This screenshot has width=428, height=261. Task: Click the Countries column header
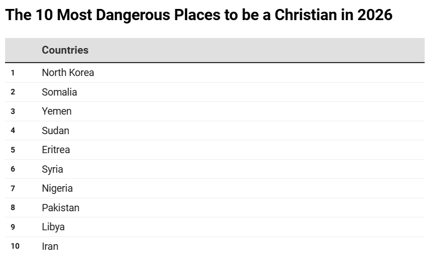click(x=65, y=50)
